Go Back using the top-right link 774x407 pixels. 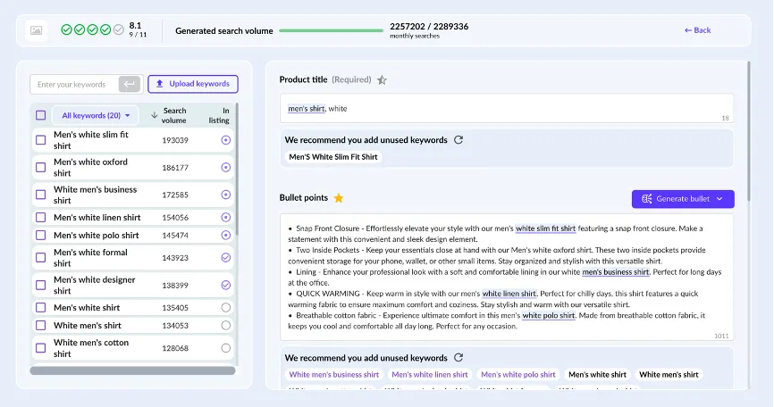click(697, 30)
